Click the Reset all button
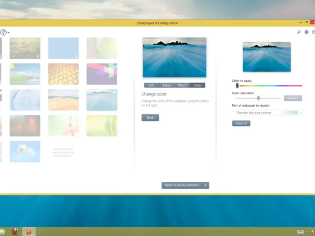The image size is (315, 236). point(241,123)
